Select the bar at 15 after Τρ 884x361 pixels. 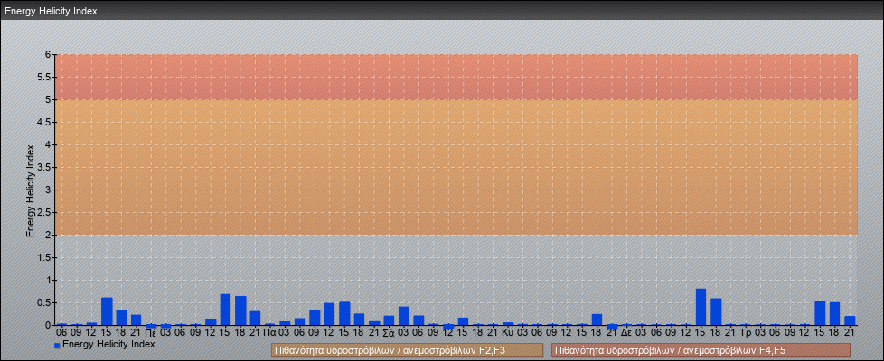pyautogui.click(x=820, y=313)
